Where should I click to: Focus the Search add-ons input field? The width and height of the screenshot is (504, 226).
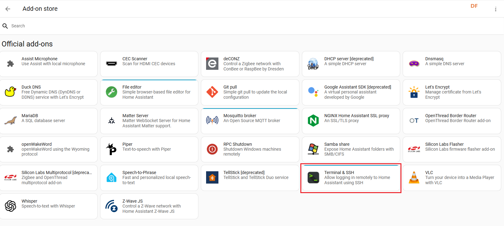pos(252,26)
